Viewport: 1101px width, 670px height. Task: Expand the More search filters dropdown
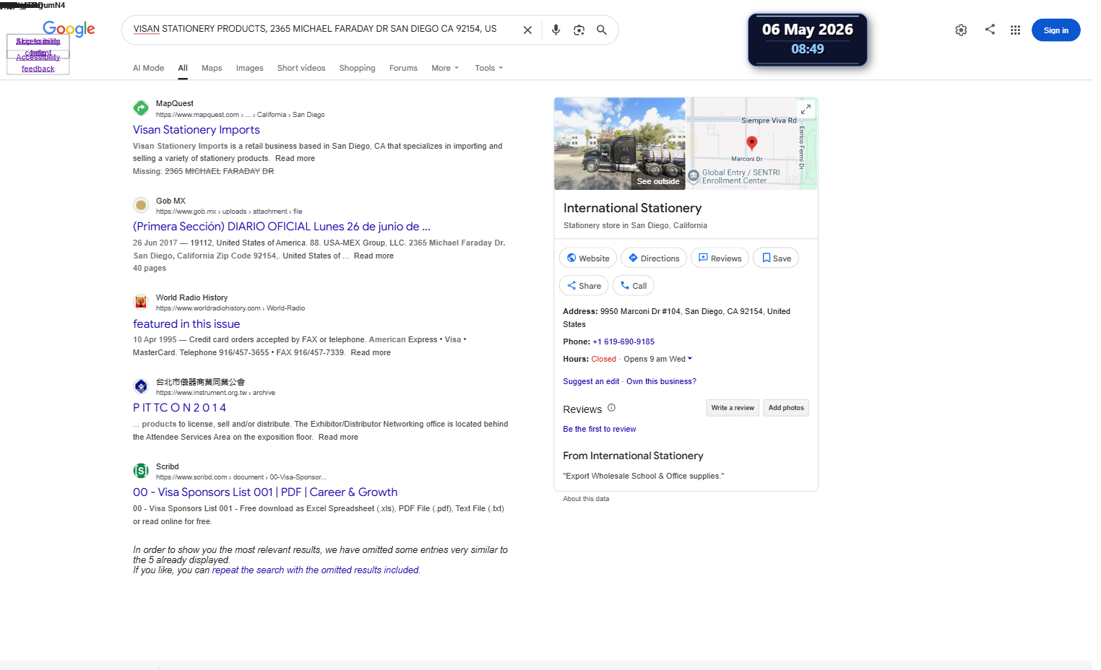(445, 68)
